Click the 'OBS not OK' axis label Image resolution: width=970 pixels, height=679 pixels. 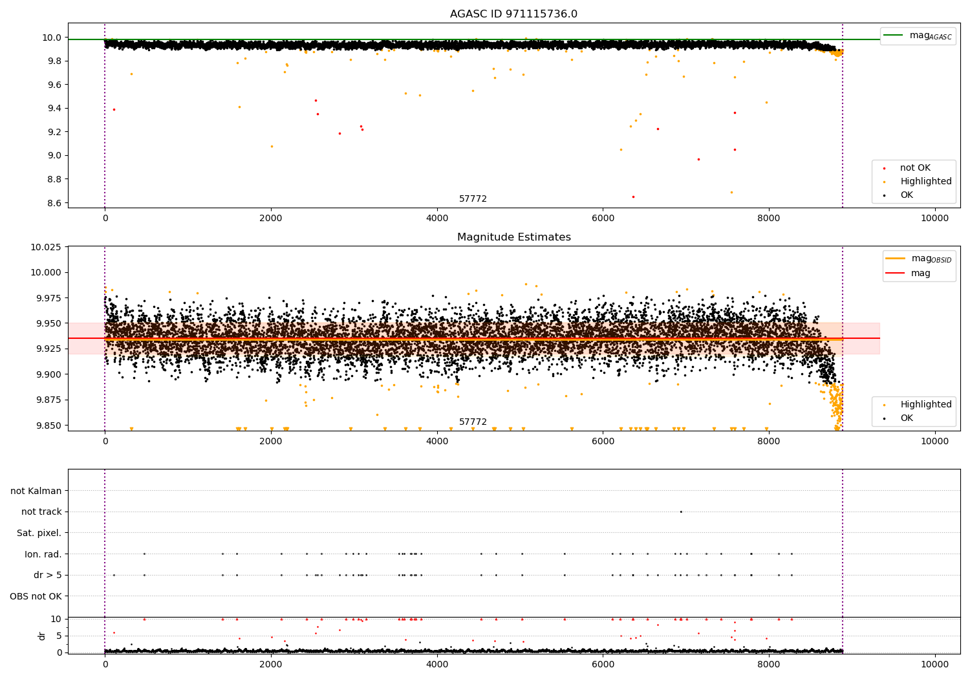[36, 596]
